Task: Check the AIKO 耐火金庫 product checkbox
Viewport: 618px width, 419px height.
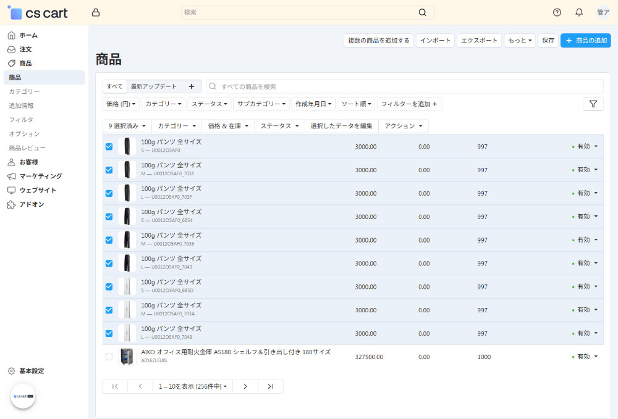Action: (109, 357)
